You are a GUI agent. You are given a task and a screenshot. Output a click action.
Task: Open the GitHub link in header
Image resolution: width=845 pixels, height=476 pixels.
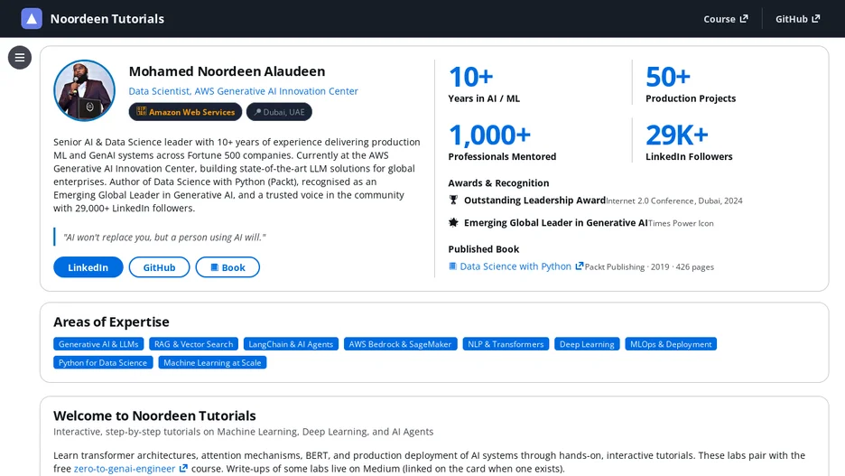[797, 19]
